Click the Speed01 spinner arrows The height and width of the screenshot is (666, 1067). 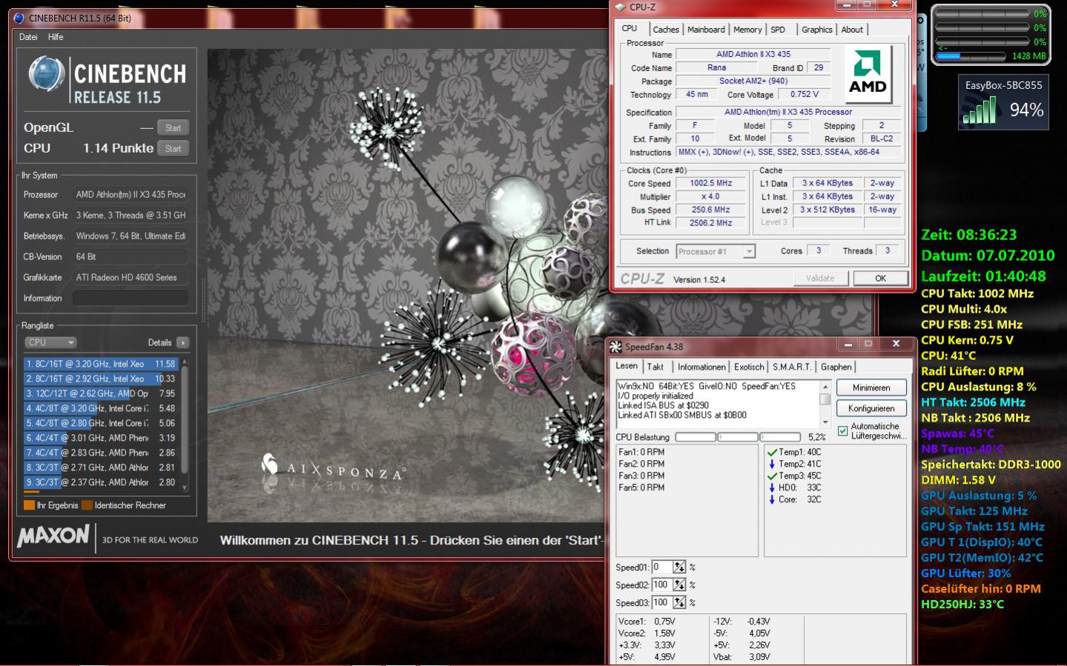pos(679,567)
